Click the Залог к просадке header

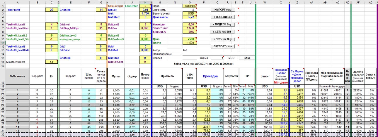click(358, 76)
